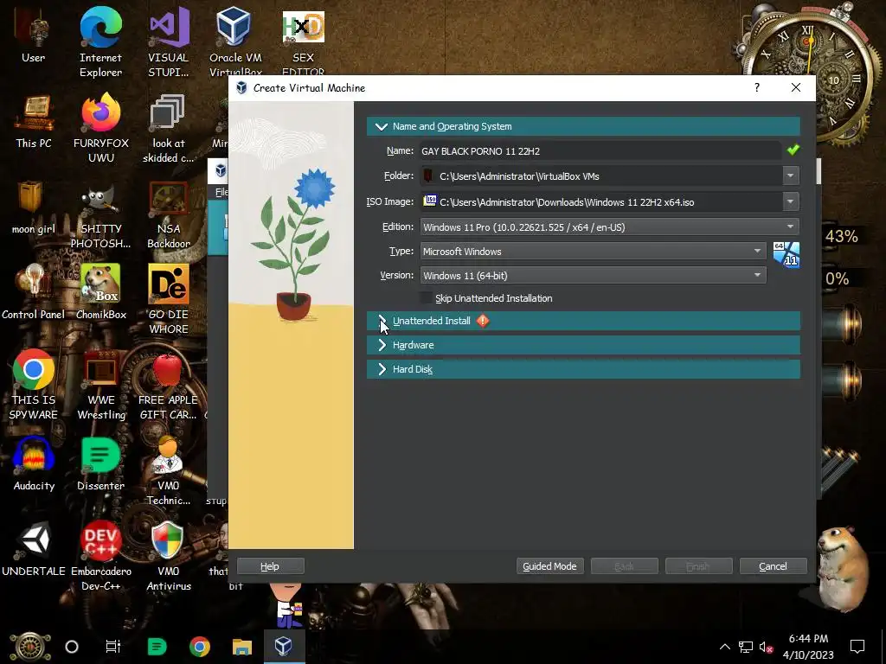Click the 43% meter gadget
The height and width of the screenshot is (664, 886).
[841, 236]
